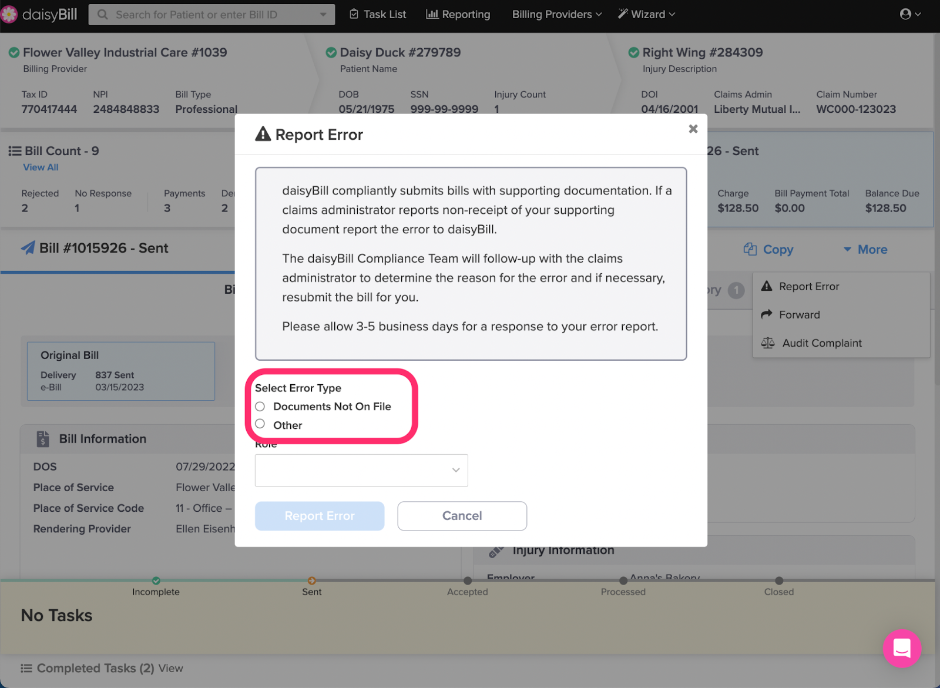Click the Bill Payment Total $0.00 value
Screen dimensions: 940x688
click(x=790, y=208)
